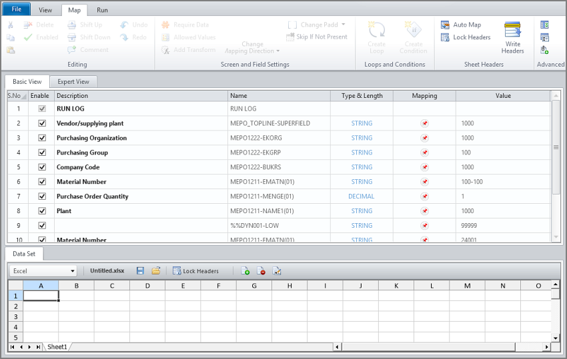Click the Open folder icon in Data Set
This screenshot has height=359, width=567.
[156, 271]
